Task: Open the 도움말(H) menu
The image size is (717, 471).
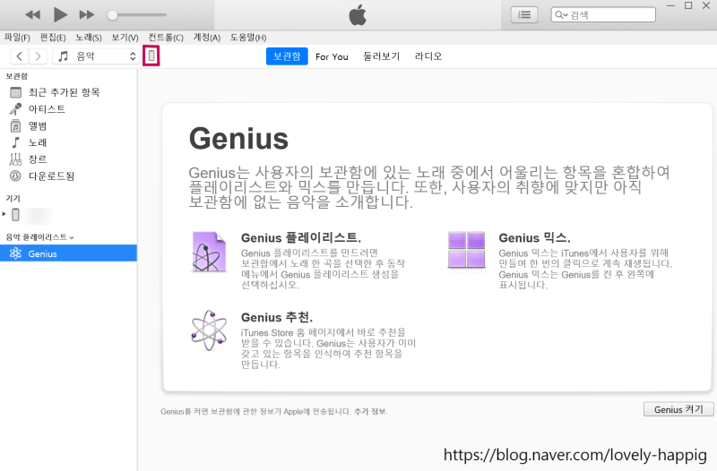Action: point(248,38)
